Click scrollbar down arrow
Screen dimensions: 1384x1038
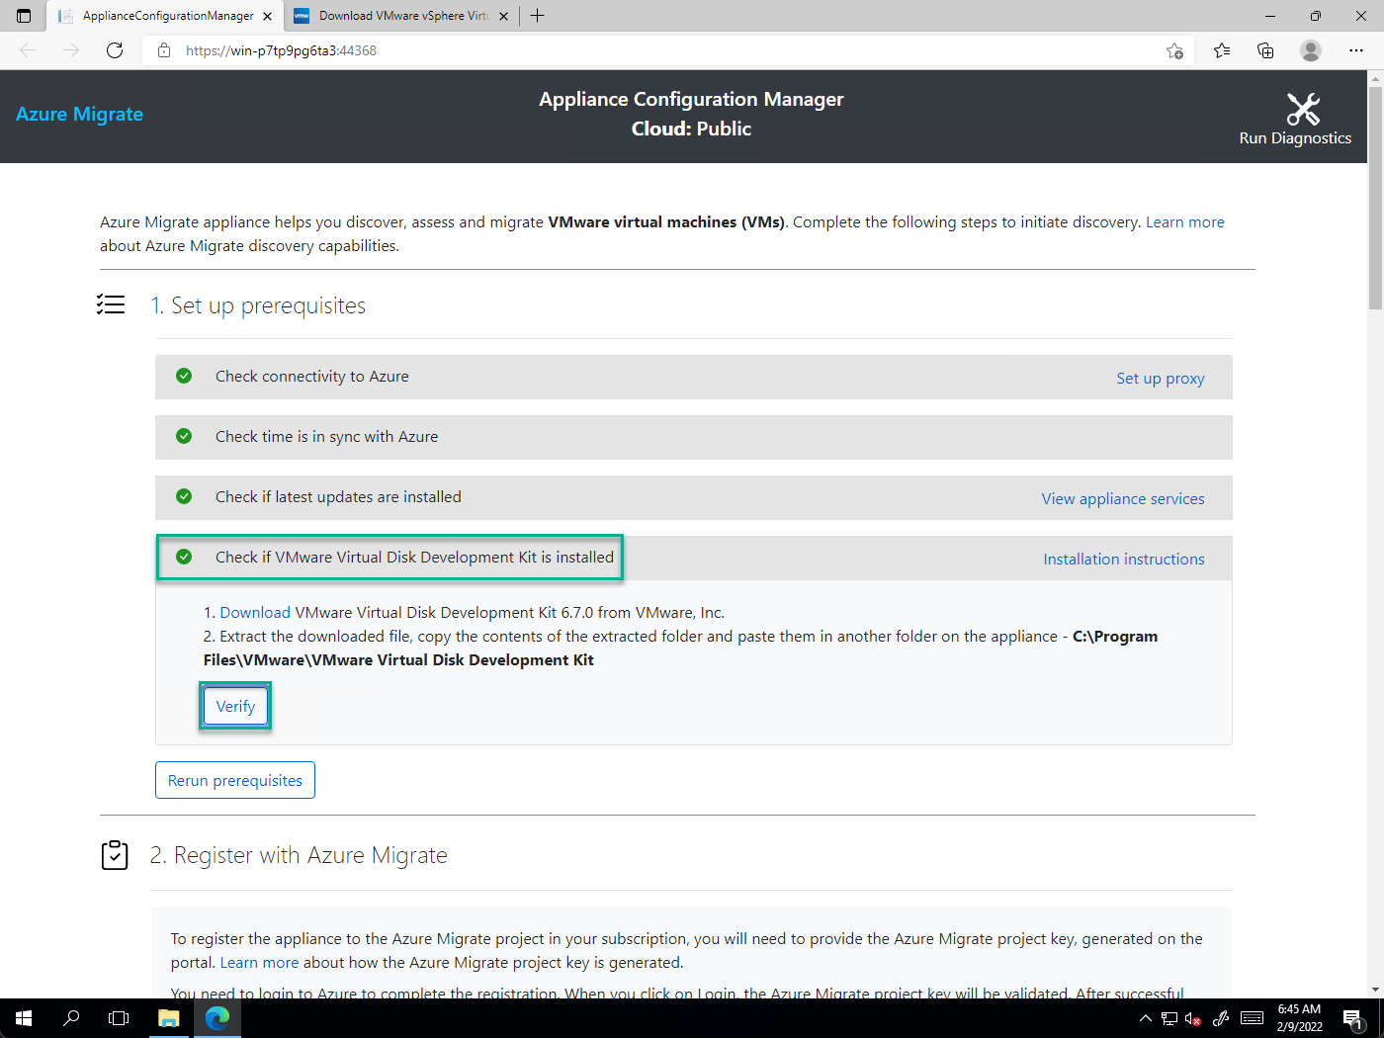click(x=1375, y=990)
